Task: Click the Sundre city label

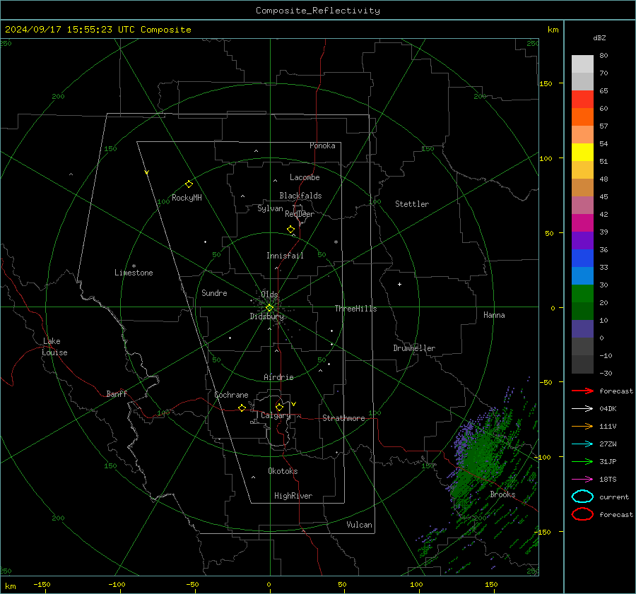Action: pyautogui.click(x=214, y=292)
